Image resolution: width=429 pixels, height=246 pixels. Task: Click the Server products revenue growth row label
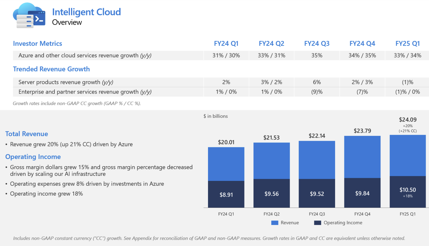(x=66, y=82)
